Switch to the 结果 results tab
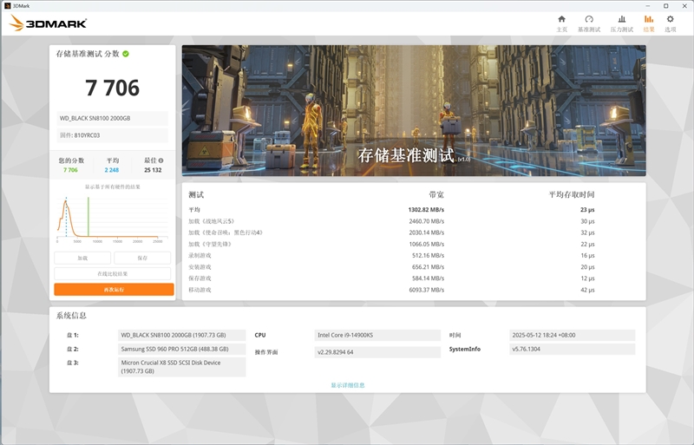 pos(648,23)
